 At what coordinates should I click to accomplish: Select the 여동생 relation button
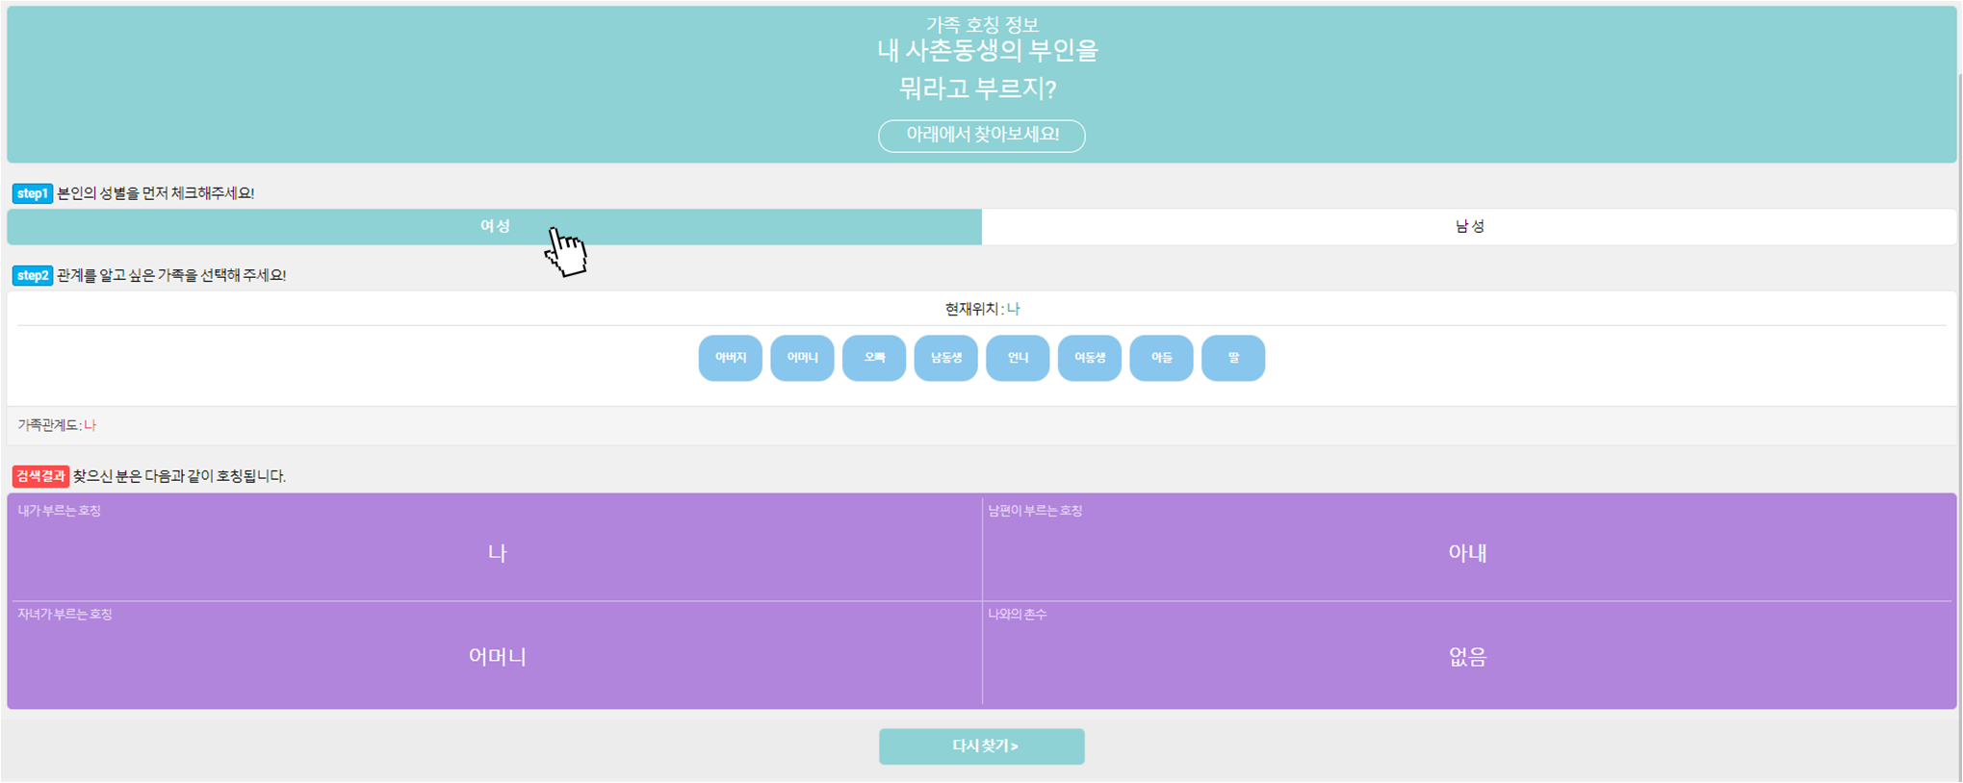tap(1090, 358)
